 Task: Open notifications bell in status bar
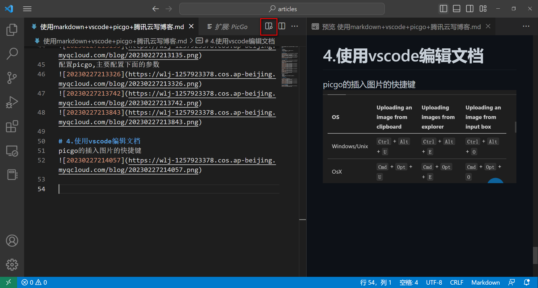tap(527, 282)
